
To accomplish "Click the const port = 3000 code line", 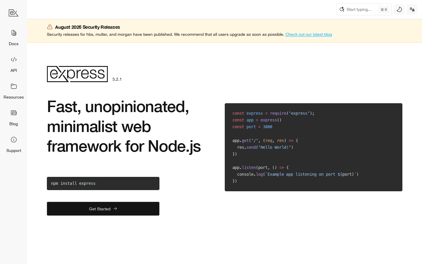I will click(x=252, y=127).
